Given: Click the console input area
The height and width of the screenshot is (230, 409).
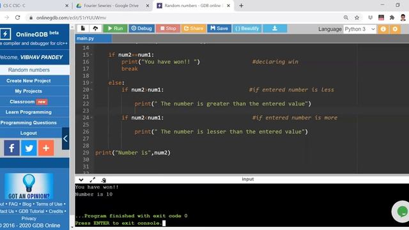Looking at the screenshot, I should pos(242,205).
